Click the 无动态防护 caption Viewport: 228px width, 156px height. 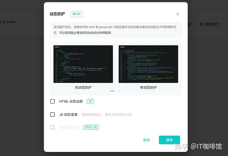pos(83,87)
